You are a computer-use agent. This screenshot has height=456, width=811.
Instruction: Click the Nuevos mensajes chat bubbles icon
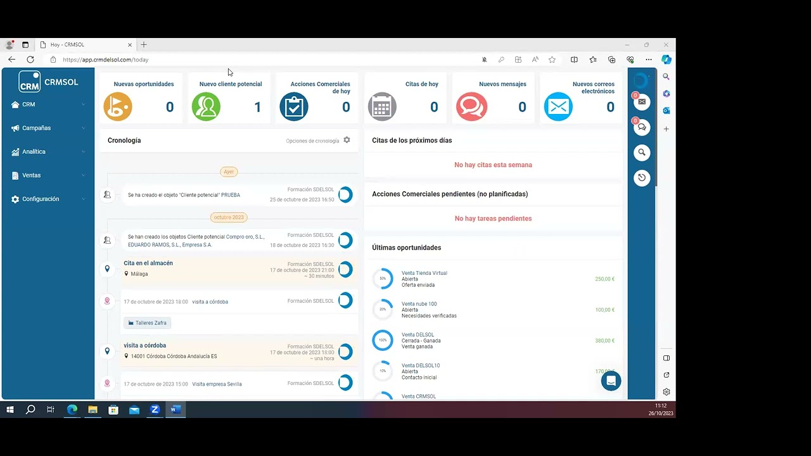471,106
